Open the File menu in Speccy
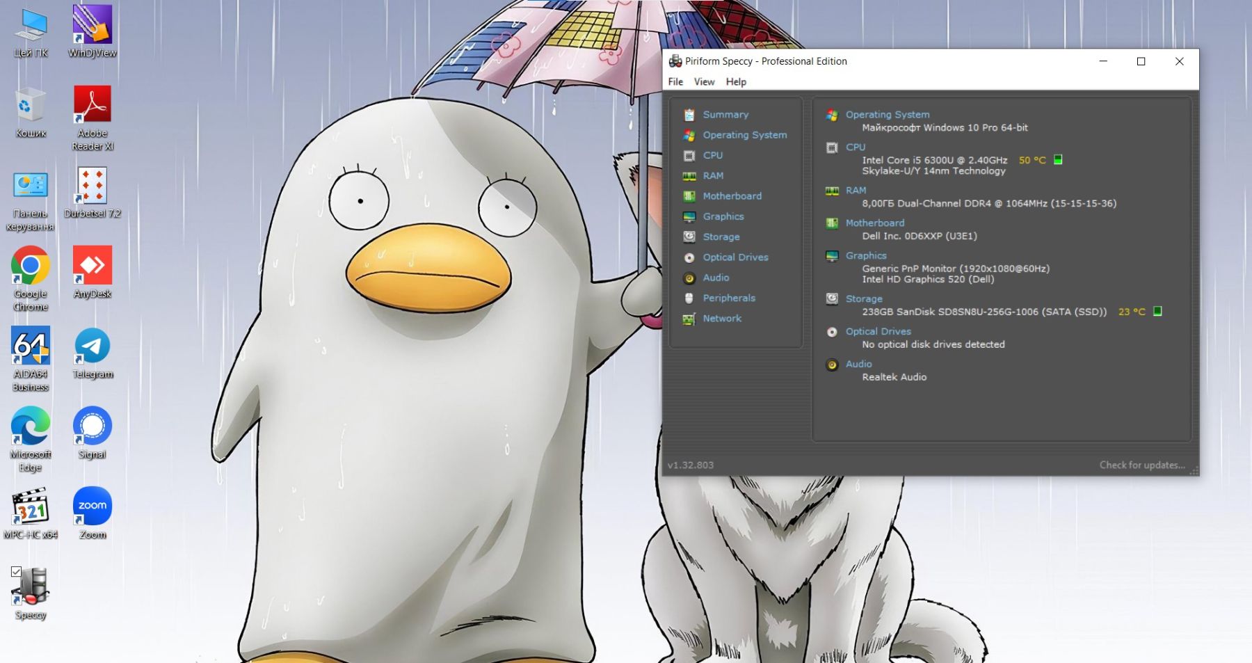The height and width of the screenshot is (663, 1252). (675, 81)
